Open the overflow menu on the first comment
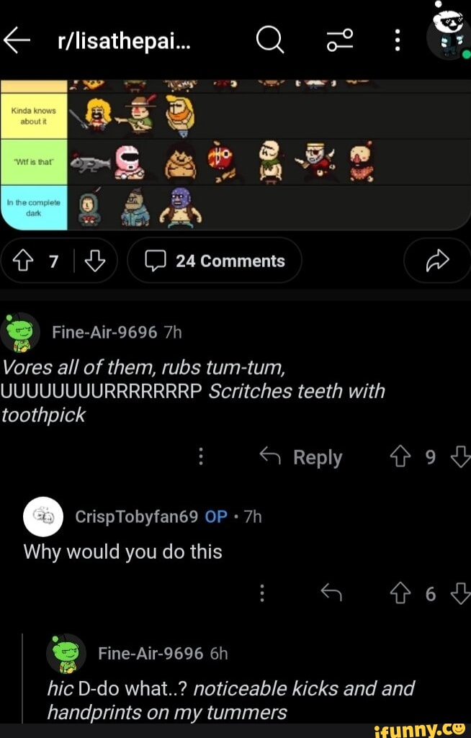The image size is (471, 738). pyautogui.click(x=201, y=456)
